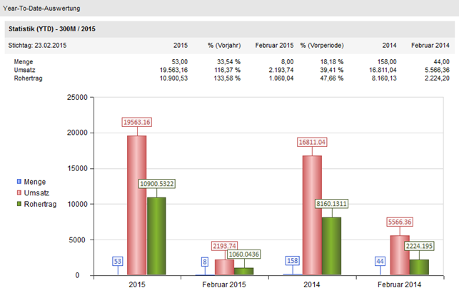Select the Umsatz row label in the table
This screenshot has height=293, width=459.
click(x=26, y=70)
